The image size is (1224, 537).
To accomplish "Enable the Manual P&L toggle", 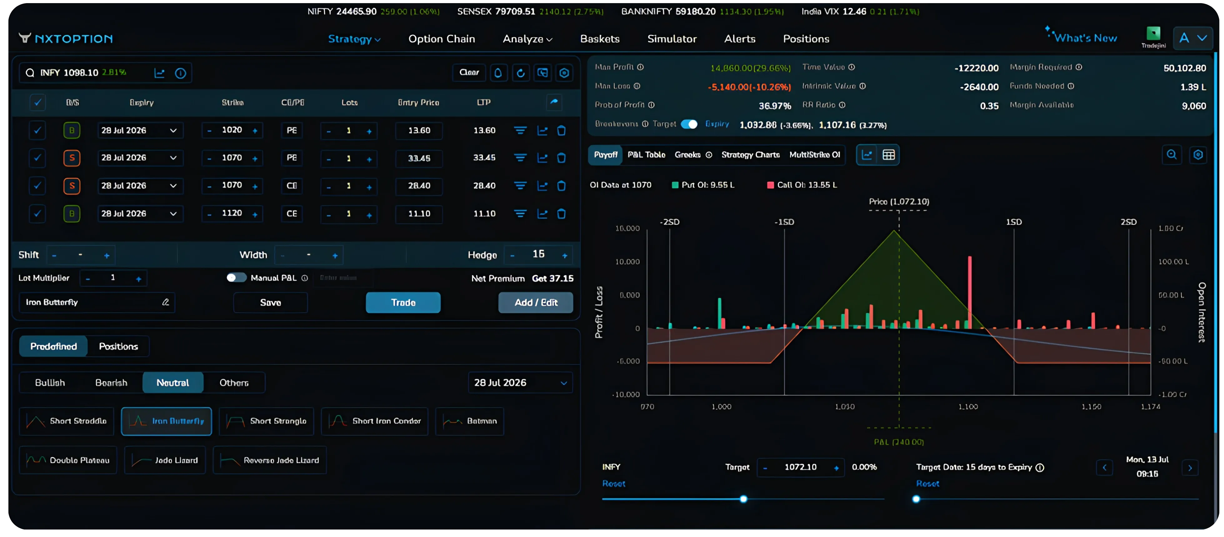I will tap(236, 278).
